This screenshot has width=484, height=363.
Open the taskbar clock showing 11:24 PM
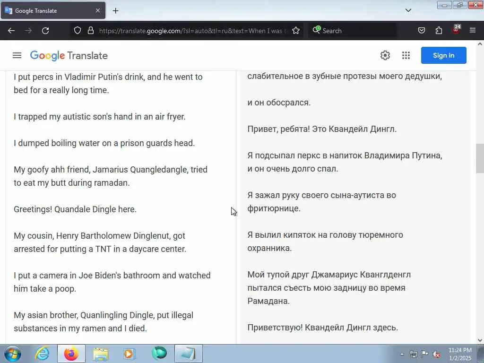pos(460,354)
